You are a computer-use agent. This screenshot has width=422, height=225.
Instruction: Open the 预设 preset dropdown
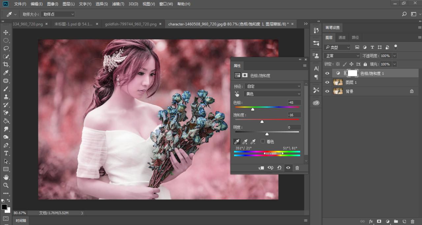272,86
